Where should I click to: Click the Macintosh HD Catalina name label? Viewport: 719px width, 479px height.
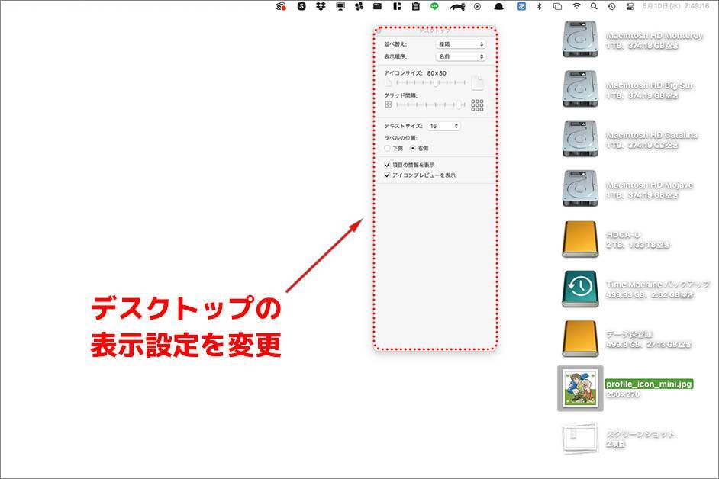pos(651,135)
